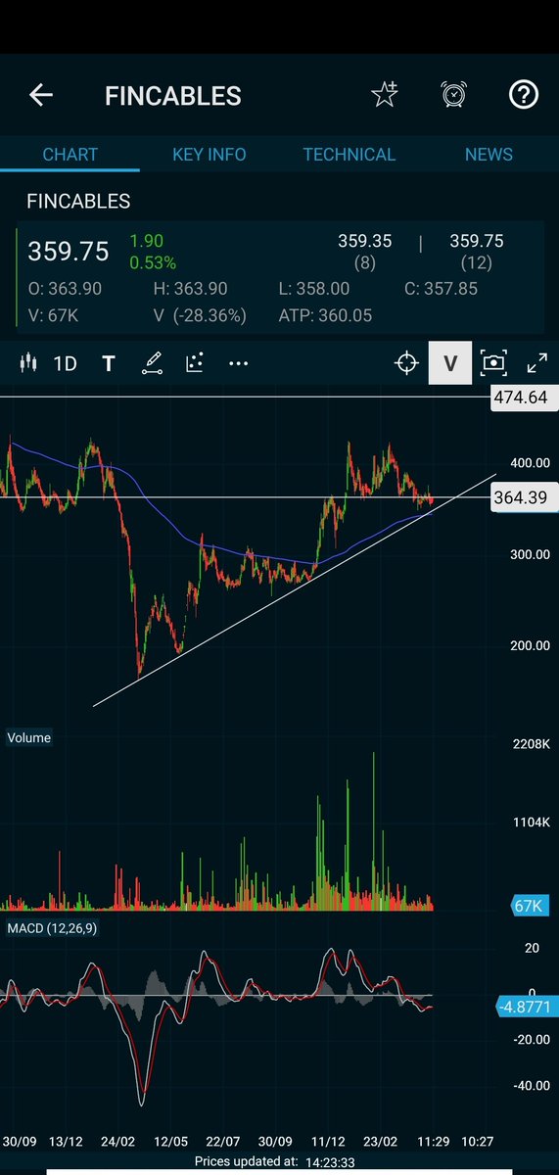Click the L: 358.00 low value
559x1175 pixels.
312,289
